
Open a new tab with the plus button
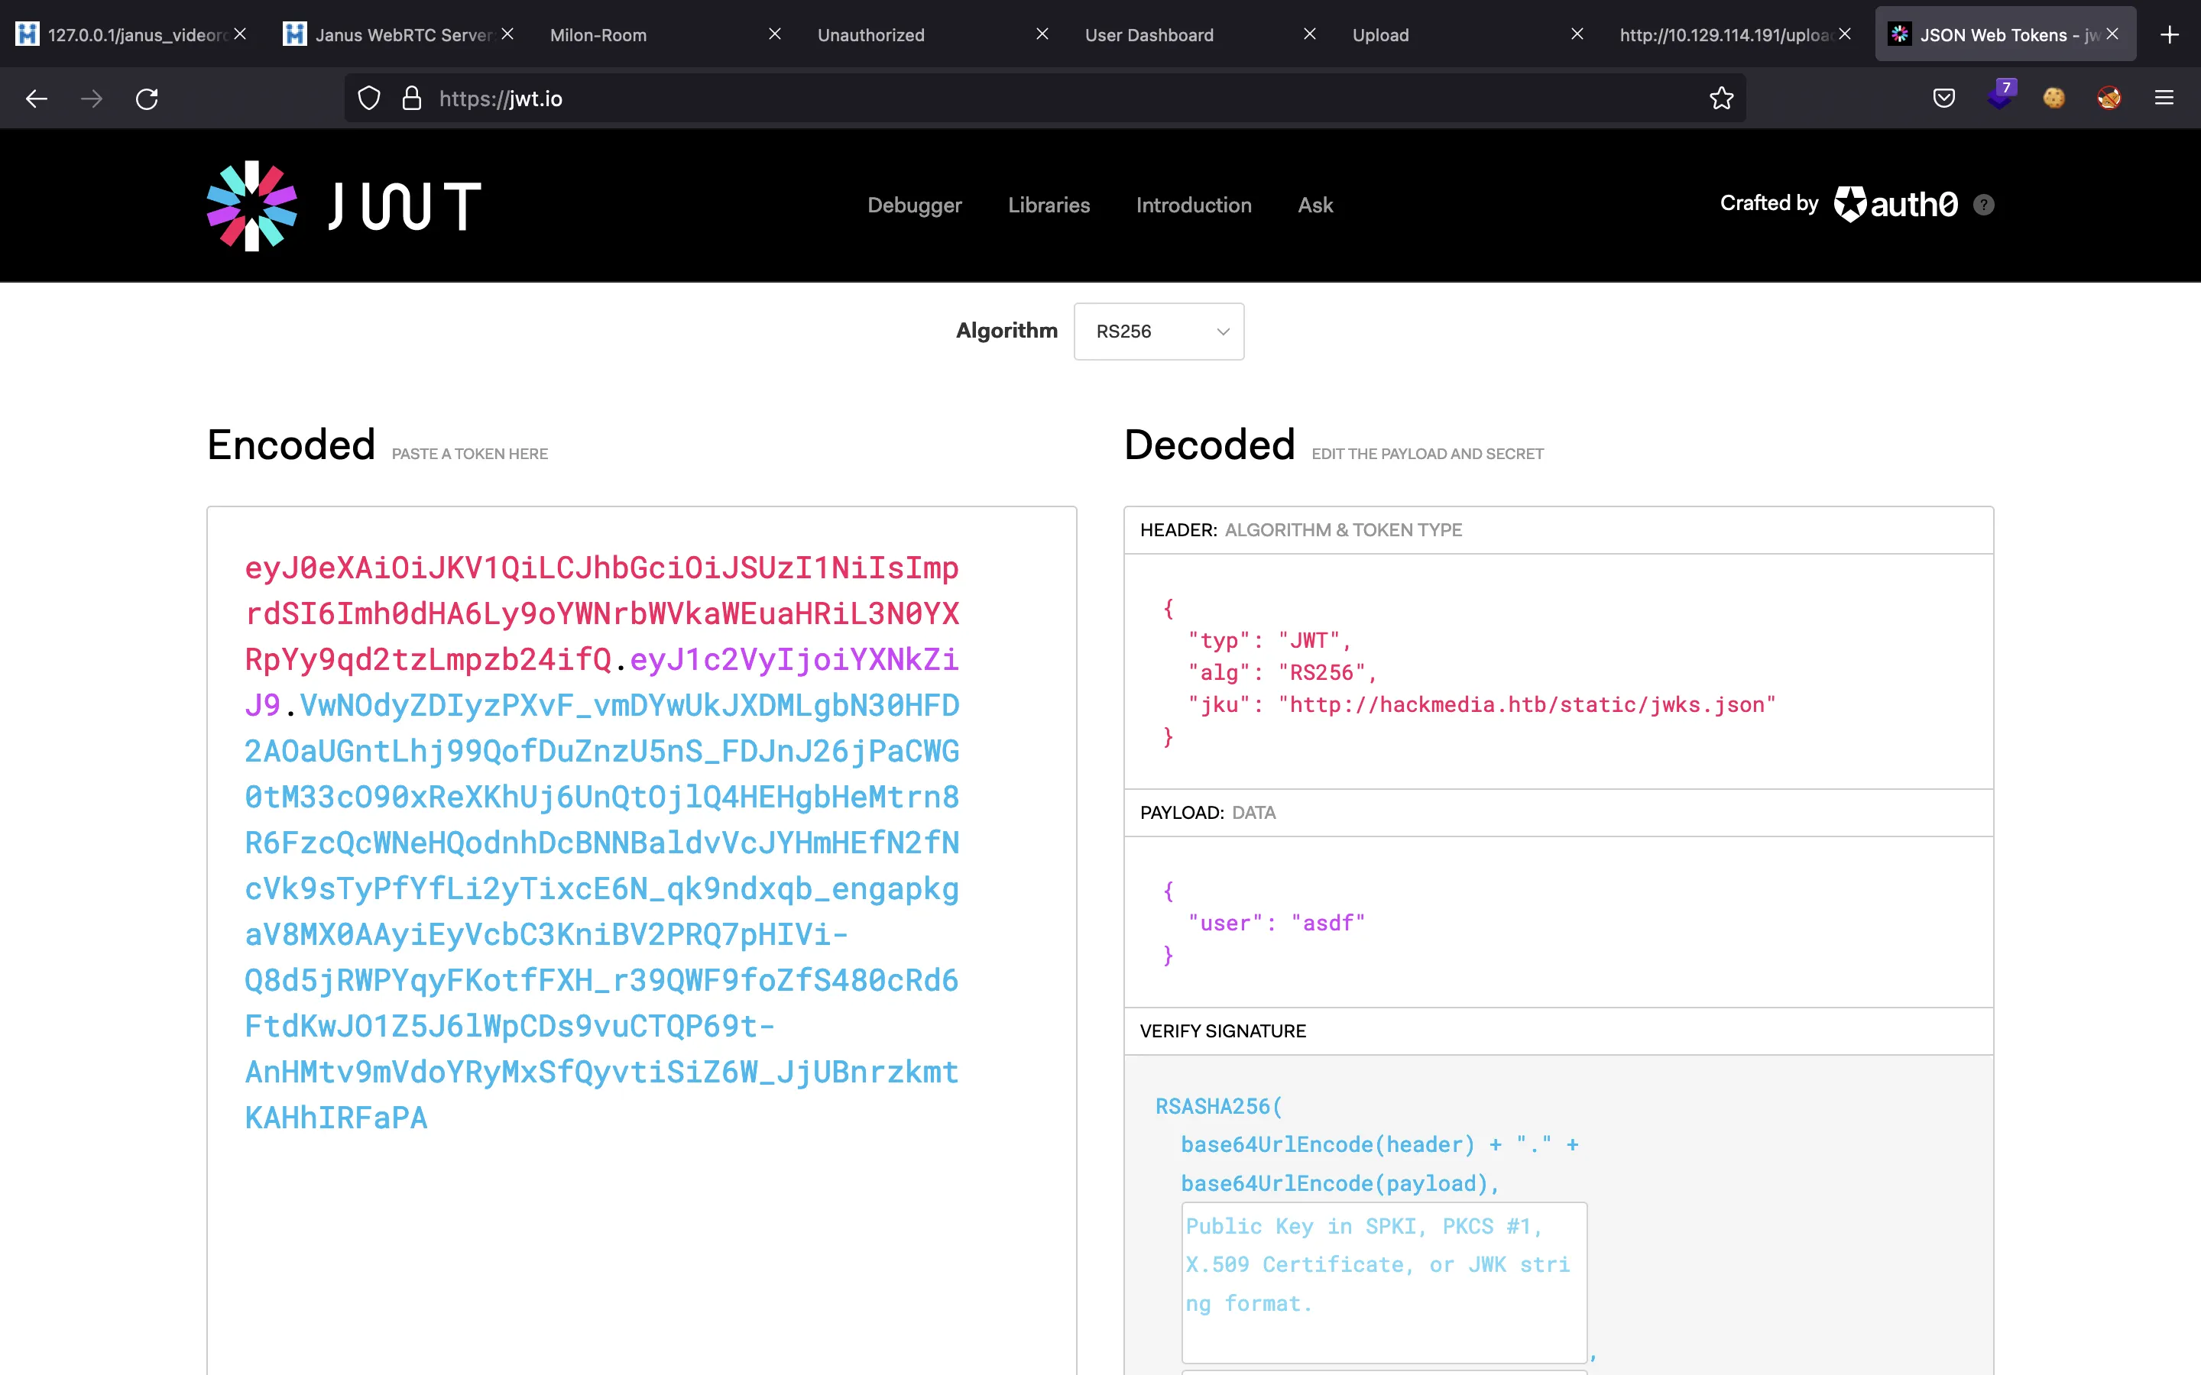click(2169, 34)
